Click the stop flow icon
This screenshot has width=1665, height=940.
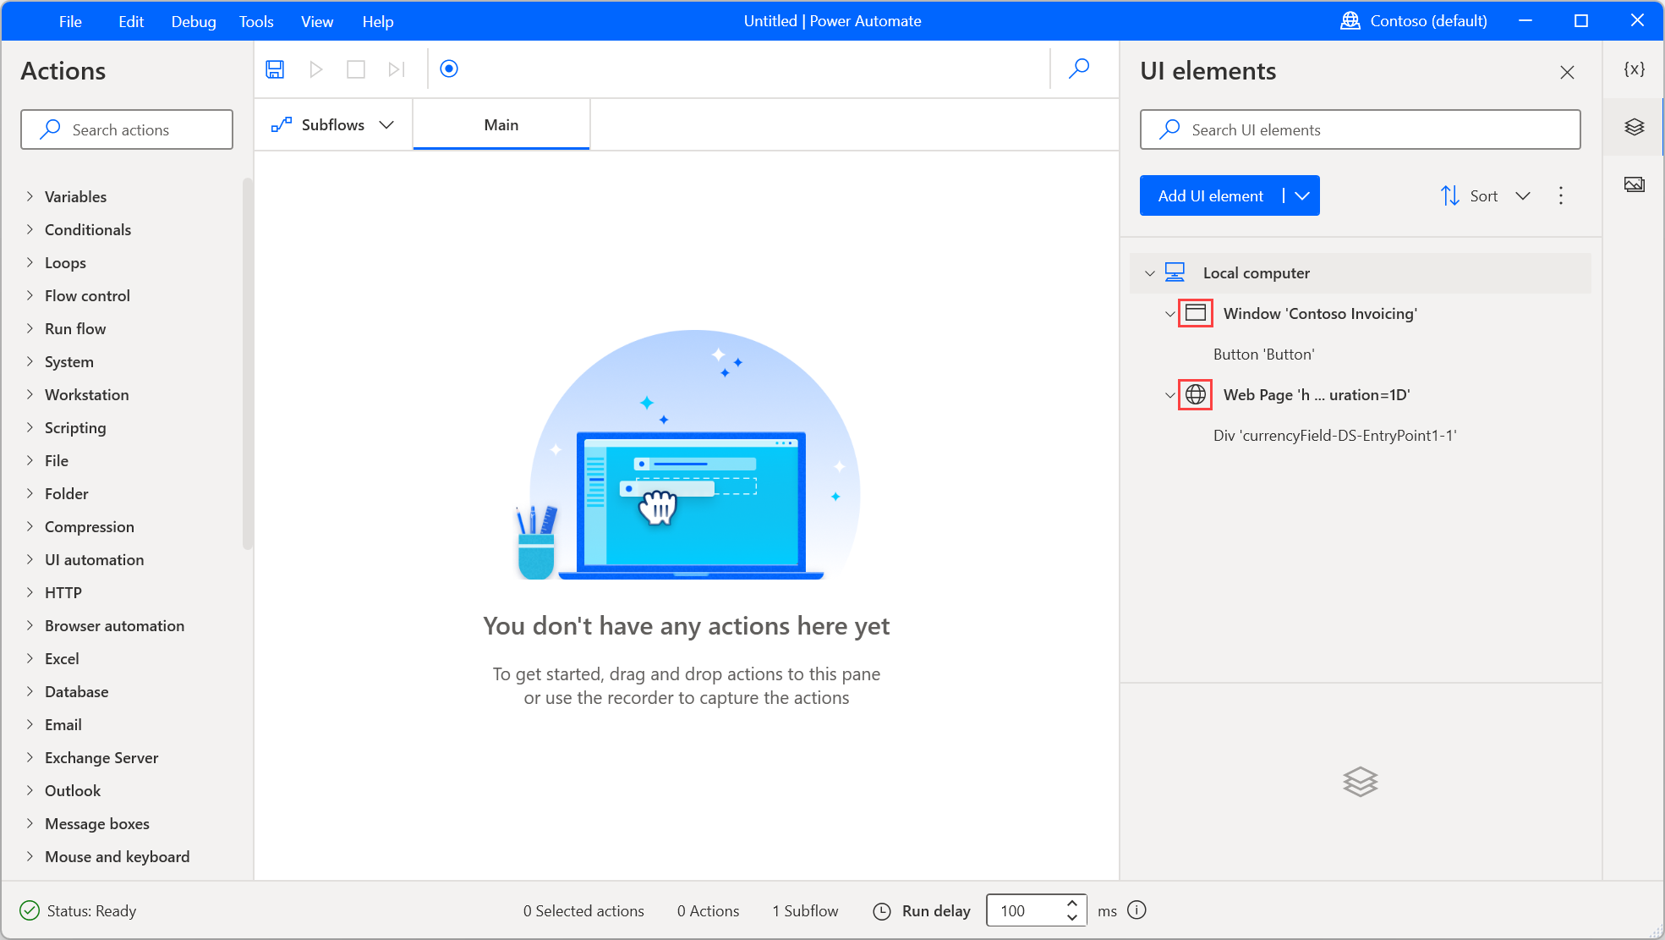(x=354, y=69)
